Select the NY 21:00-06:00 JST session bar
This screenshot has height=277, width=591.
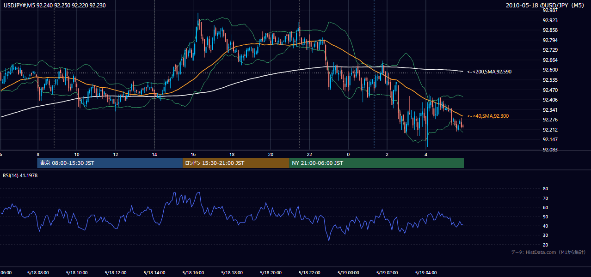[376, 163]
